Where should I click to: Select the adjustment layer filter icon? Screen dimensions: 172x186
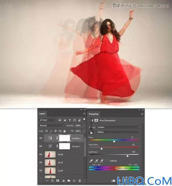[x=65, y=120]
